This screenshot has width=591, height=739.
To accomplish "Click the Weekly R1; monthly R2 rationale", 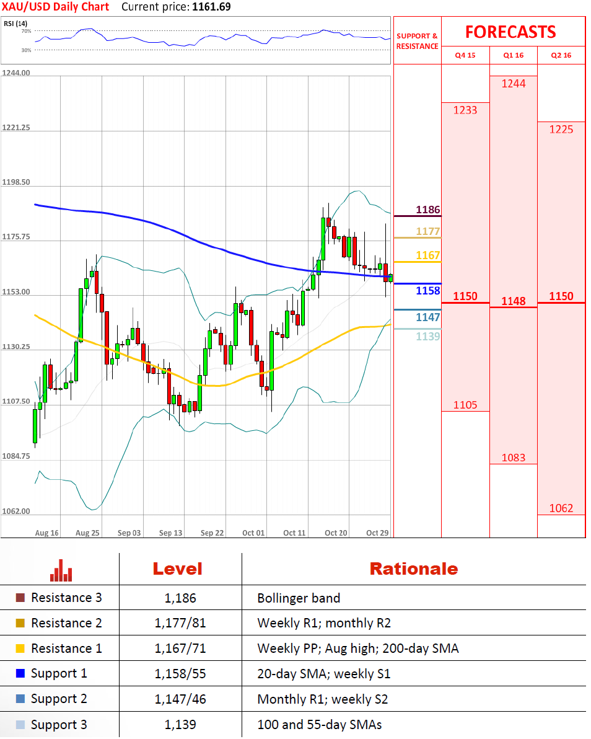I will (324, 624).
